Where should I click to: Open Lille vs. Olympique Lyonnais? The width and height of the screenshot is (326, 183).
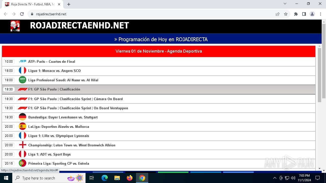coord(59,136)
